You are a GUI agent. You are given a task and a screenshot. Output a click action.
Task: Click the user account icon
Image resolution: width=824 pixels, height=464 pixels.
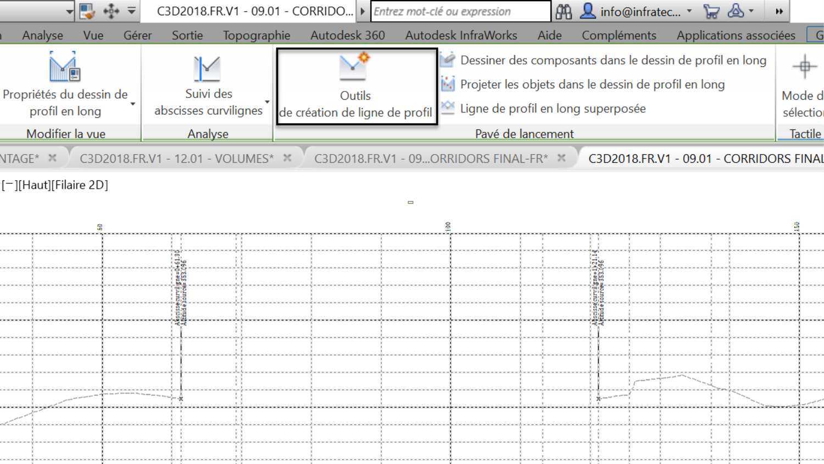pyautogui.click(x=588, y=11)
